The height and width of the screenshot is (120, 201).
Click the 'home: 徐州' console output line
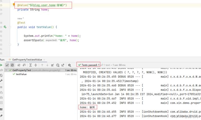87,107
